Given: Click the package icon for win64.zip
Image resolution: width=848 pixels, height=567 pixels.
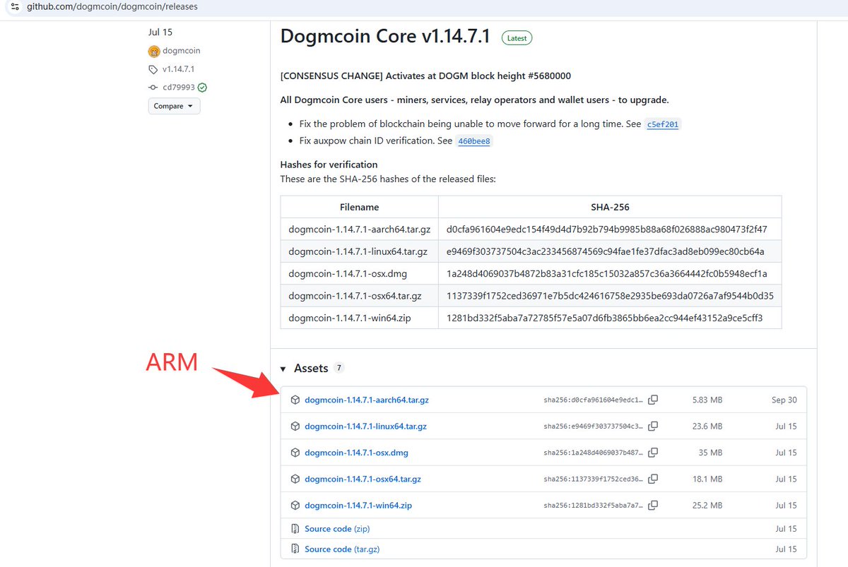Looking at the screenshot, I should click(x=295, y=506).
